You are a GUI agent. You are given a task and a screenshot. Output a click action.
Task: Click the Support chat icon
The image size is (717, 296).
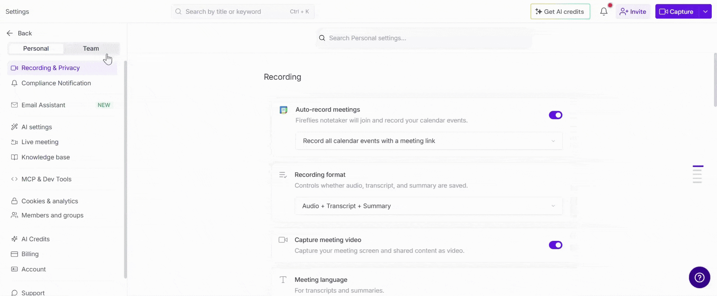tap(15, 293)
